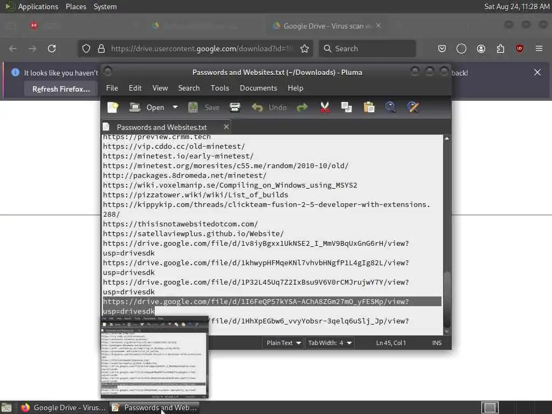Click the wiki.voxelmanip.se Compiling line
The image size is (552, 414).
[x=230, y=185]
